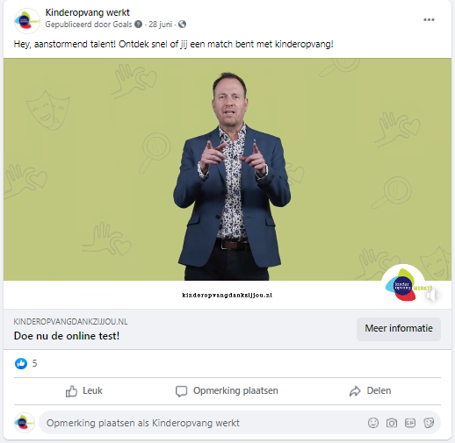Click the Meer informatie button
This screenshot has width=455, height=443.
tap(399, 328)
